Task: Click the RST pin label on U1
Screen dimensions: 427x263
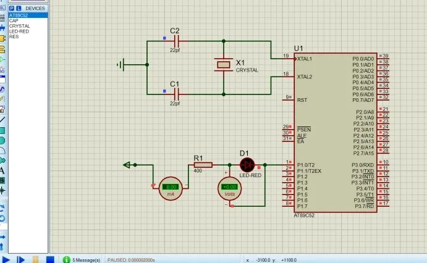Action: 302,100
